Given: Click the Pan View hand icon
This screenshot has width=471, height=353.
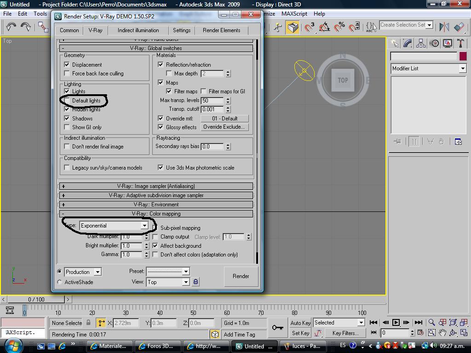Looking at the screenshot, I should click(x=442, y=333).
